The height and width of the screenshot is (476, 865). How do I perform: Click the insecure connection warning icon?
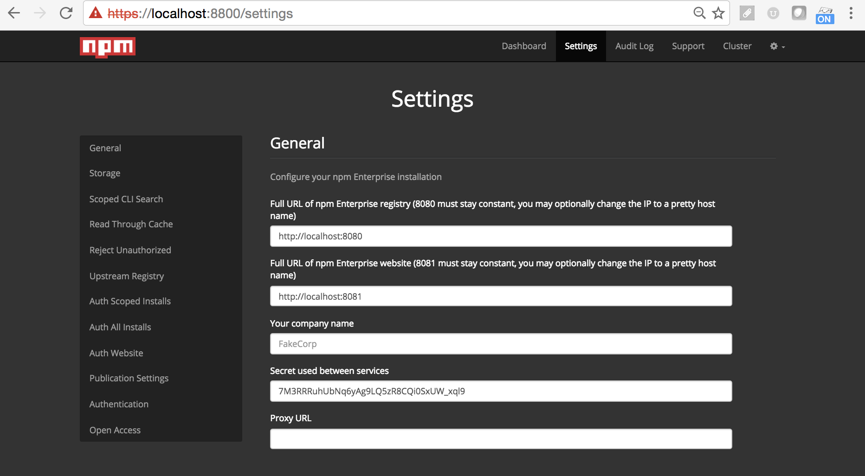tap(96, 13)
